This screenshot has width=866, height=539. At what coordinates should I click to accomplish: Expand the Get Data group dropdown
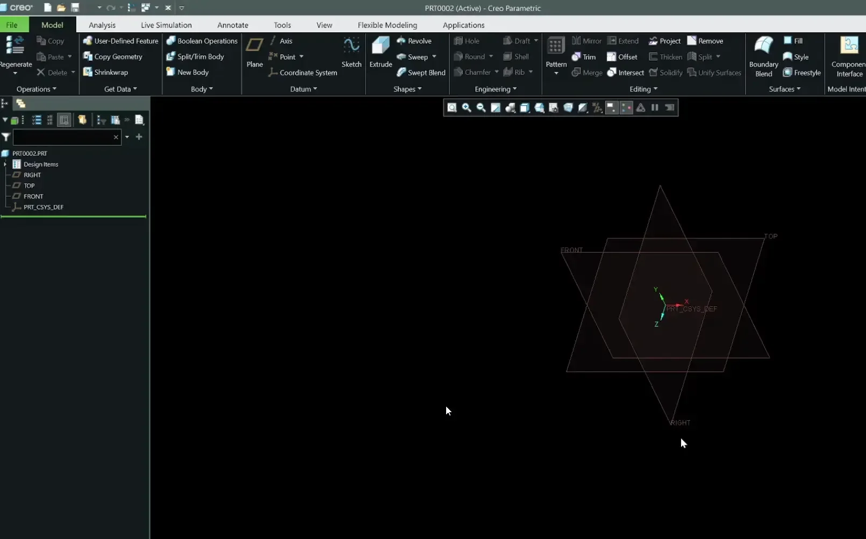pos(120,89)
